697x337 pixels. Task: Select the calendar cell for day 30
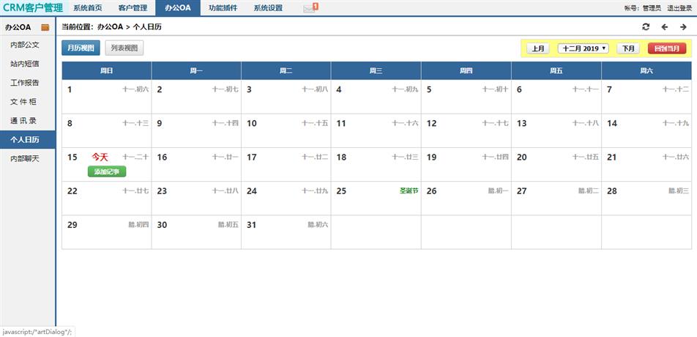point(196,232)
